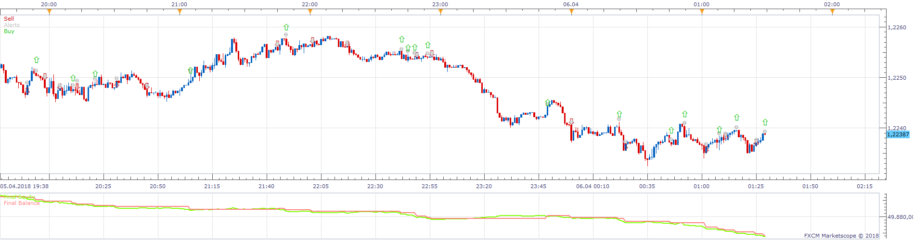Click the leftmost green buy arrow on chart
The width and height of the screenshot is (914, 240).
(x=37, y=60)
